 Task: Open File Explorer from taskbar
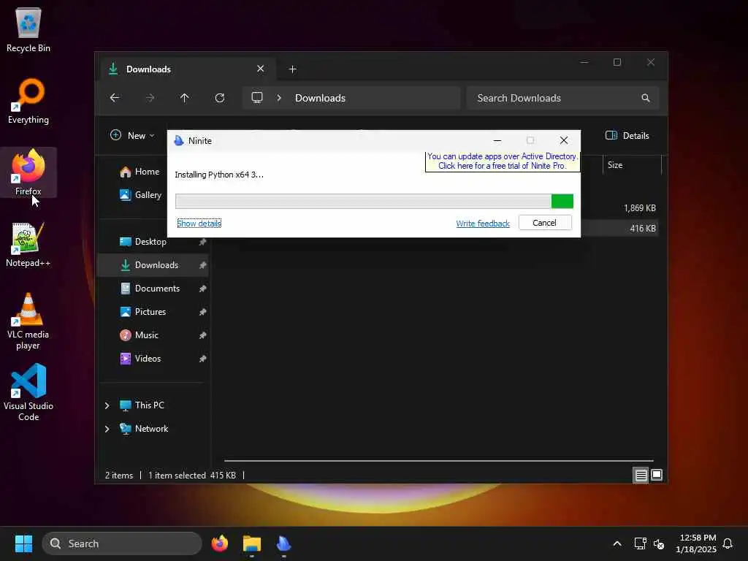click(x=252, y=543)
